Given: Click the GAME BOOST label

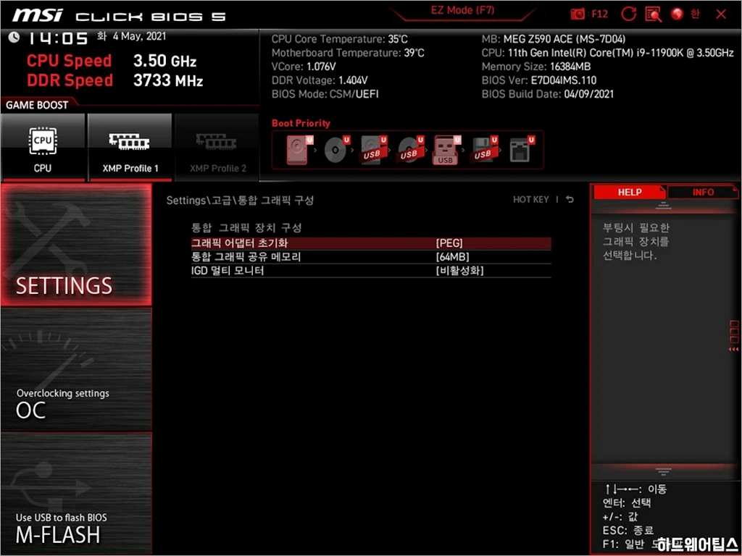Looking at the screenshot, I should (x=37, y=106).
